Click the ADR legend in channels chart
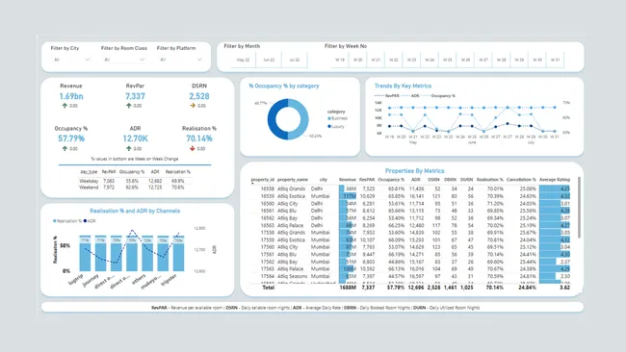 (90, 221)
